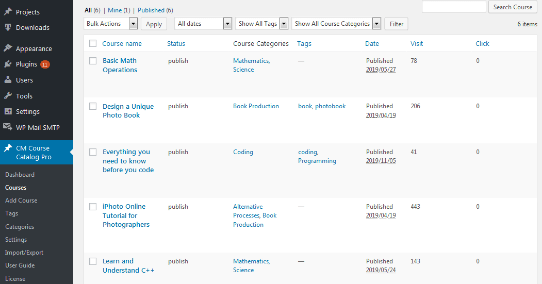Image resolution: width=542 pixels, height=284 pixels.
Task: Click the course search input field
Action: pyautogui.click(x=454, y=7)
